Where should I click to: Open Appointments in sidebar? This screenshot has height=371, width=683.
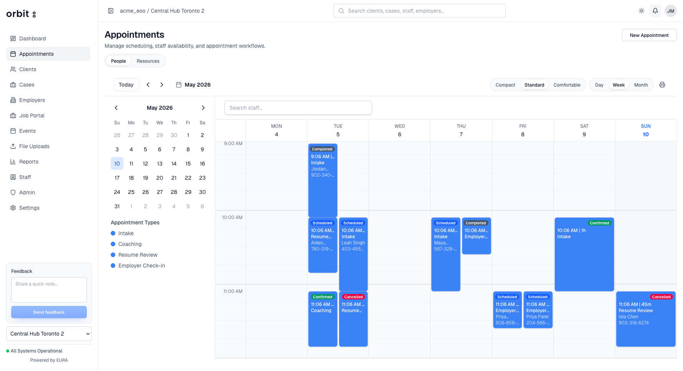(x=48, y=54)
